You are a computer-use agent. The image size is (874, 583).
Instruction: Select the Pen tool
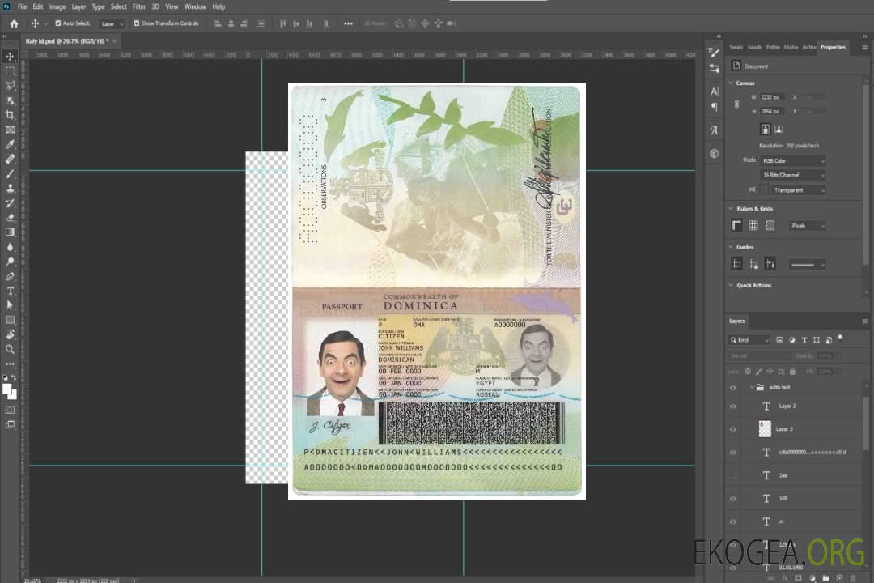point(10,276)
